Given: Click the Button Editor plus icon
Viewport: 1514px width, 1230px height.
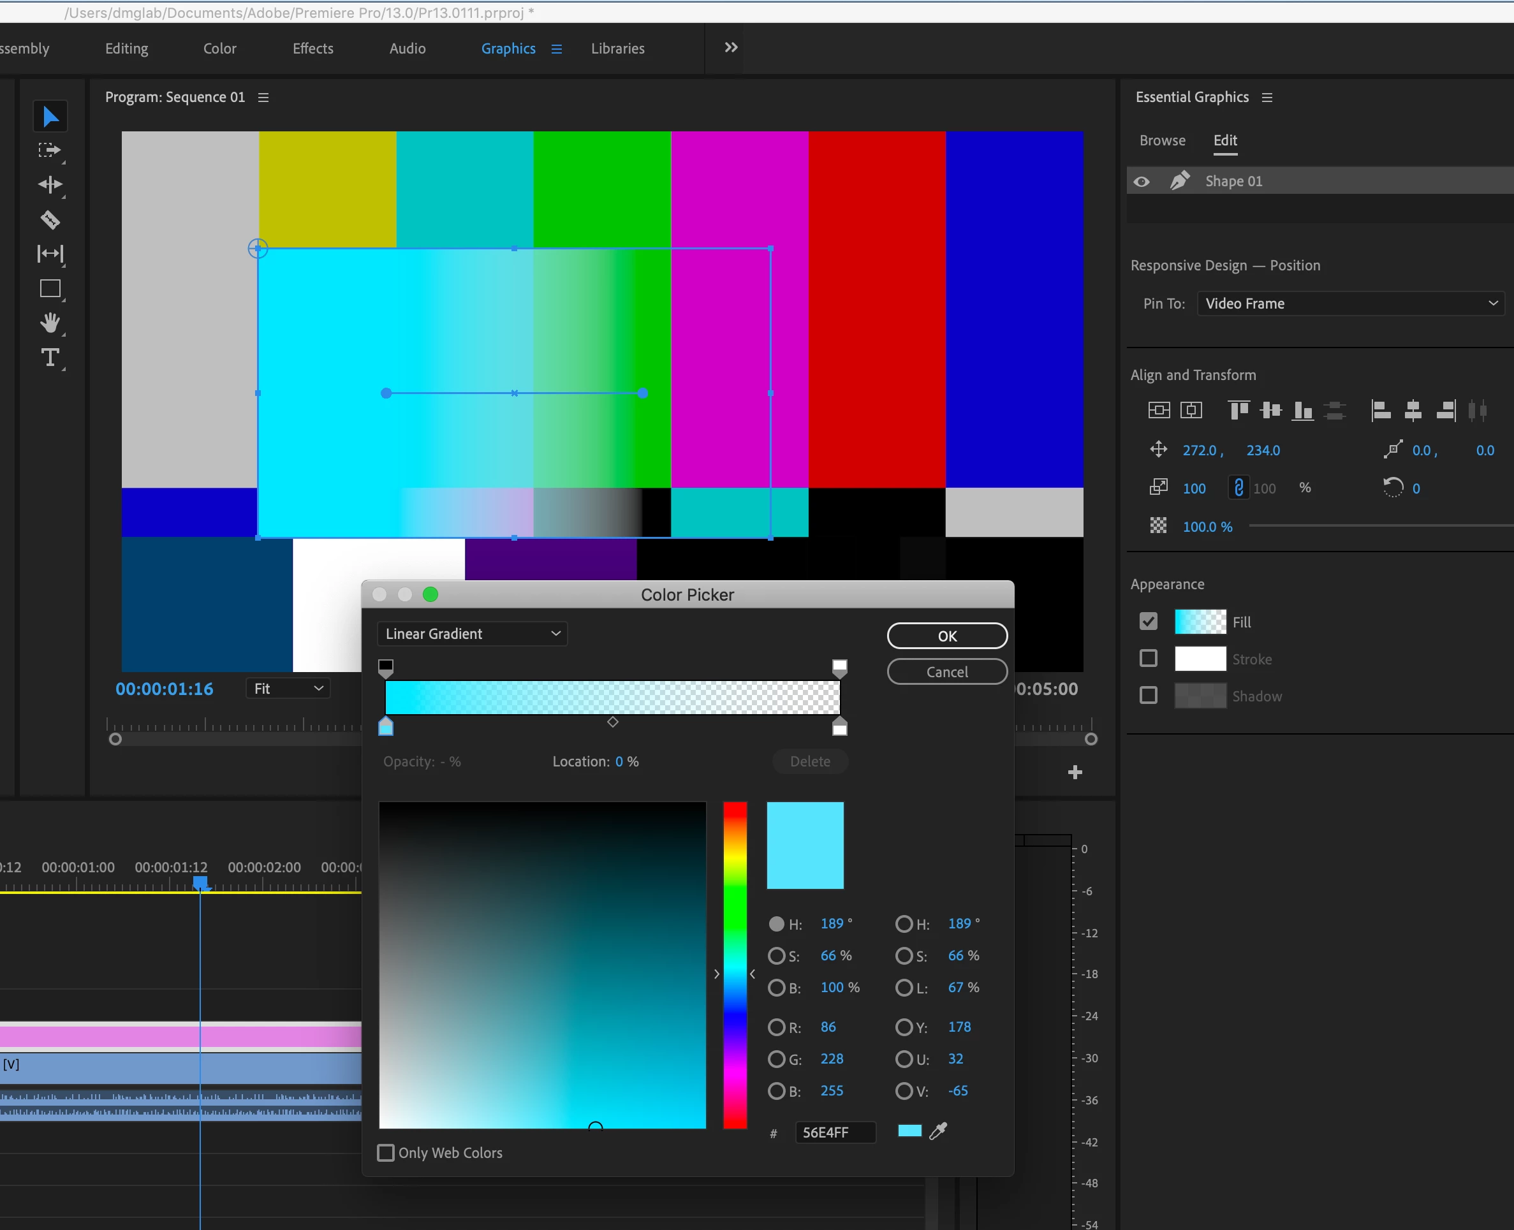Looking at the screenshot, I should point(1075,772).
